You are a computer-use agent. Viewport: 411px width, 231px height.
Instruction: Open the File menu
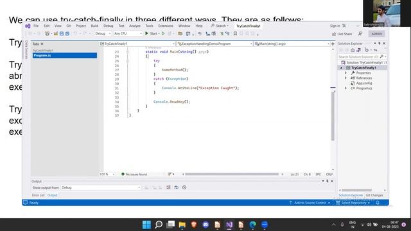[36, 26]
